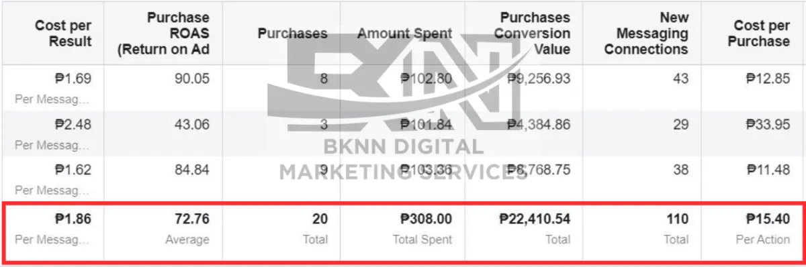Image resolution: width=806 pixels, height=267 pixels.
Task: Select the ₱308.00 total spent cell
Action: (425, 219)
